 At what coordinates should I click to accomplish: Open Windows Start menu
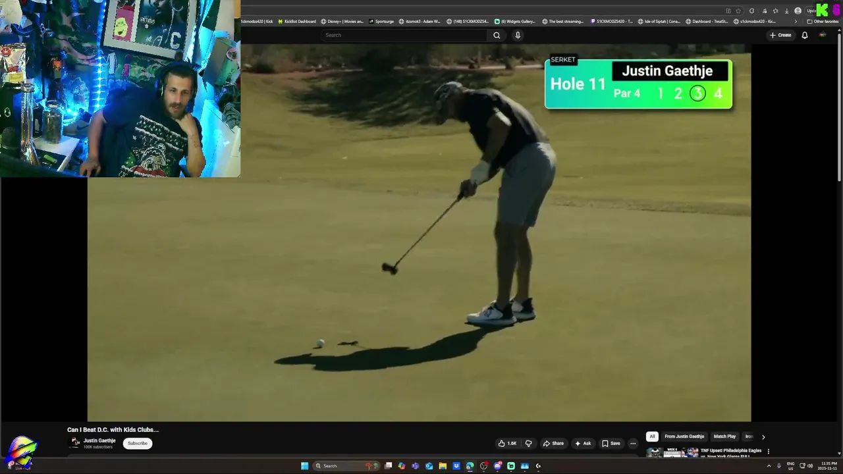coord(304,465)
